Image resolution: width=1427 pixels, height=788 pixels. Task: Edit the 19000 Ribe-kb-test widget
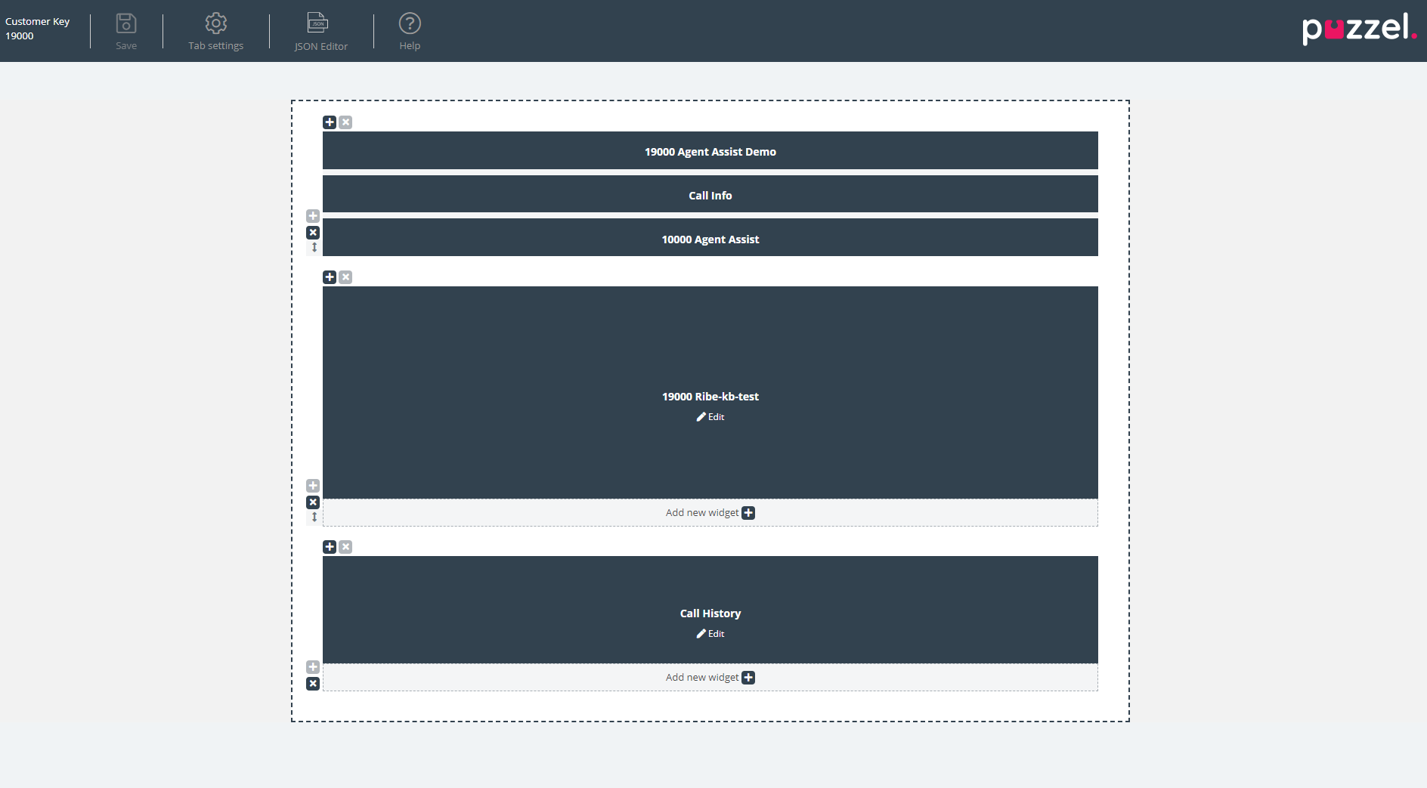tap(710, 417)
